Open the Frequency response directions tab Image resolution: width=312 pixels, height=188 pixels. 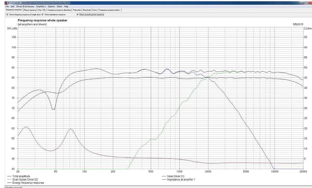point(59,10)
